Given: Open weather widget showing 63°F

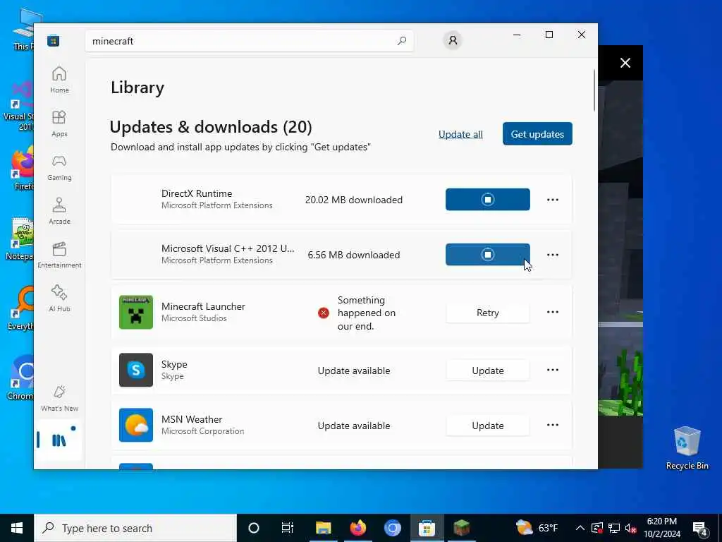Looking at the screenshot, I should click(x=537, y=528).
